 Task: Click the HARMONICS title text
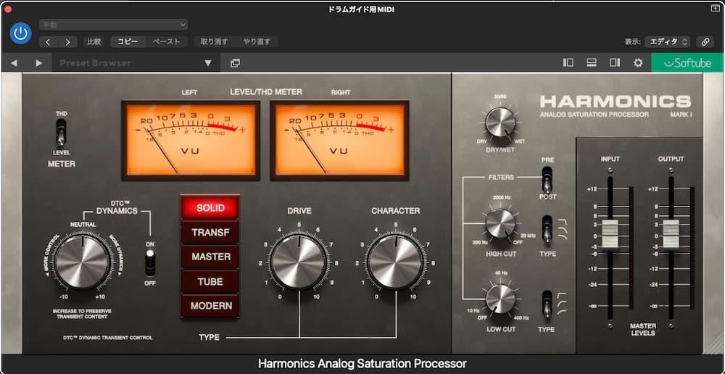[x=616, y=101]
